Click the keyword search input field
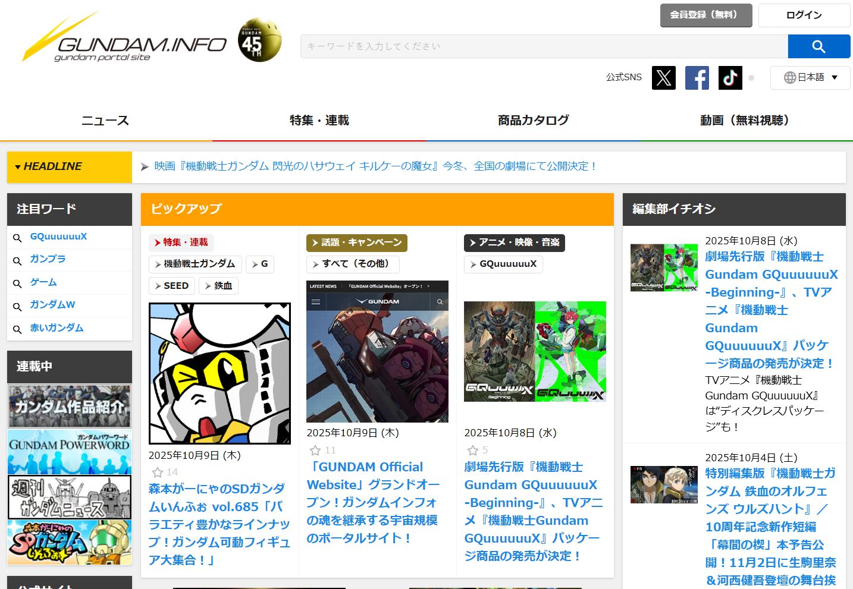Screen dimensions: 853x589 [544, 46]
